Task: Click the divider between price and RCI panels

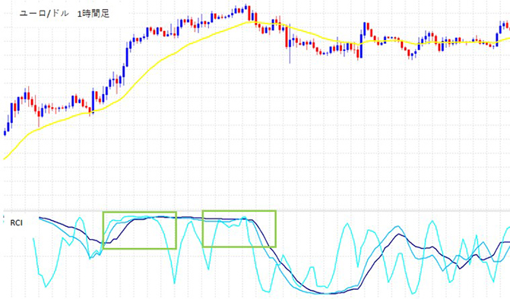Action: point(255,211)
